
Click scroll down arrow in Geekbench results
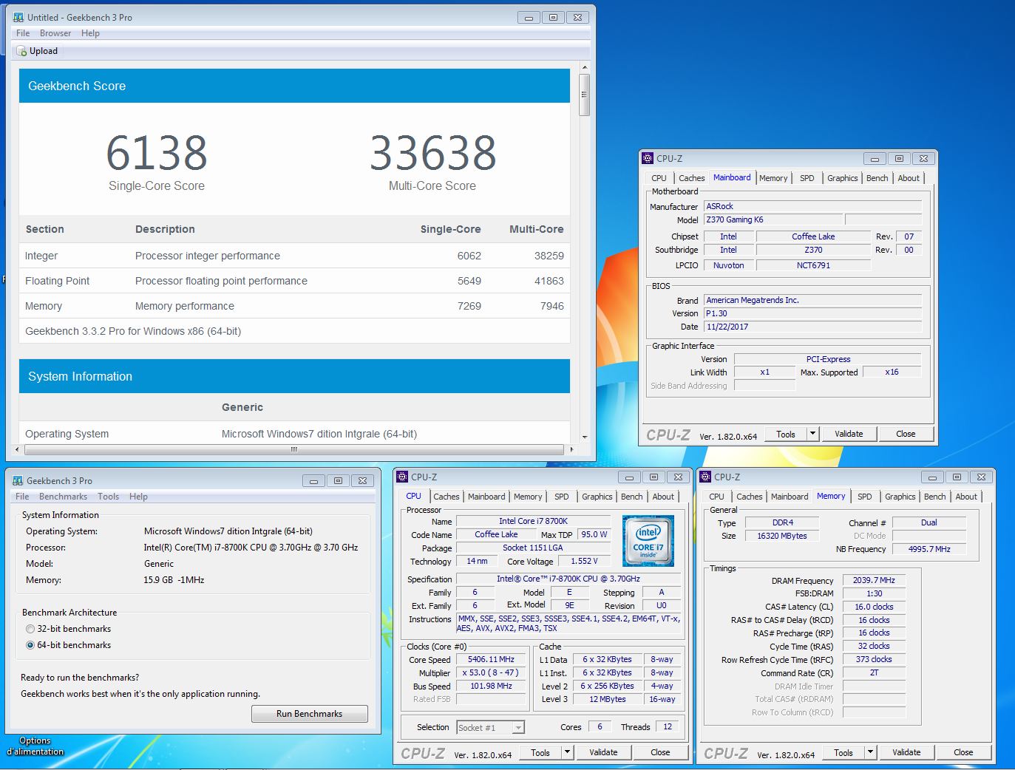(x=584, y=437)
